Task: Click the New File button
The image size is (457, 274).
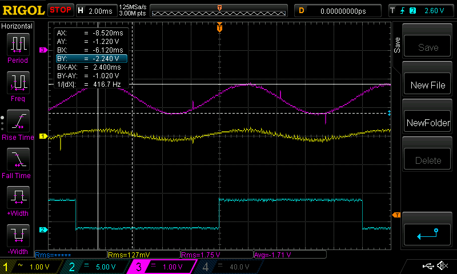Action: [428, 85]
